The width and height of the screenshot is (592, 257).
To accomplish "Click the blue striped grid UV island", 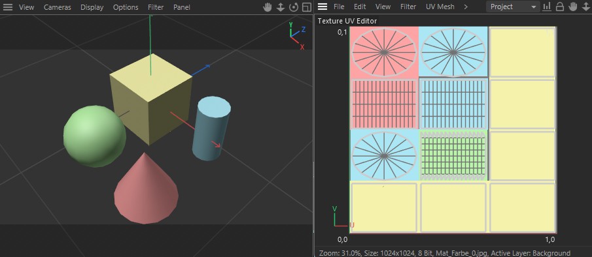I will (x=453, y=104).
